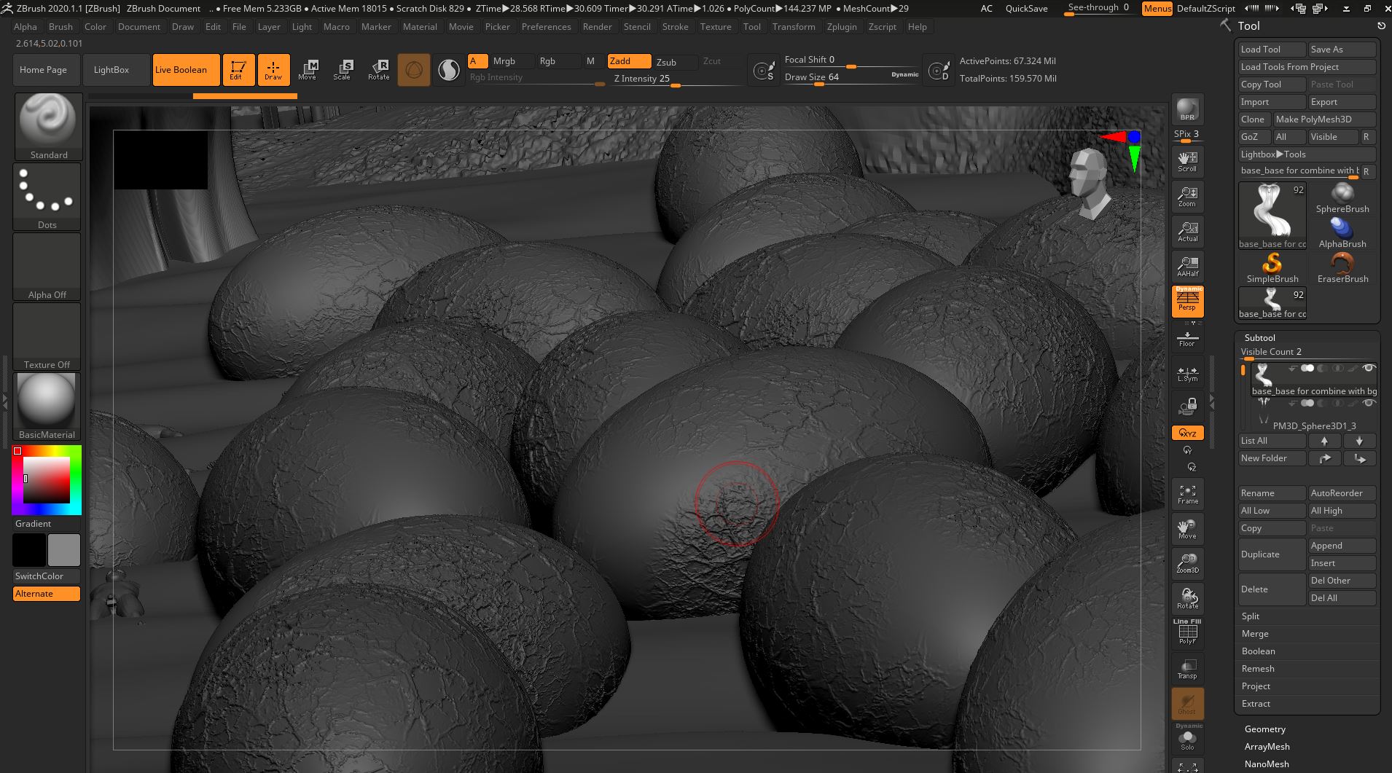Screen dimensions: 1392x773
Task: Open the Stroke menu
Action: tap(675, 27)
